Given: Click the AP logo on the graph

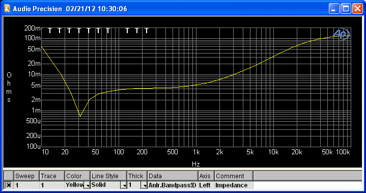Looking at the screenshot, I should pyautogui.click(x=341, y=34).
